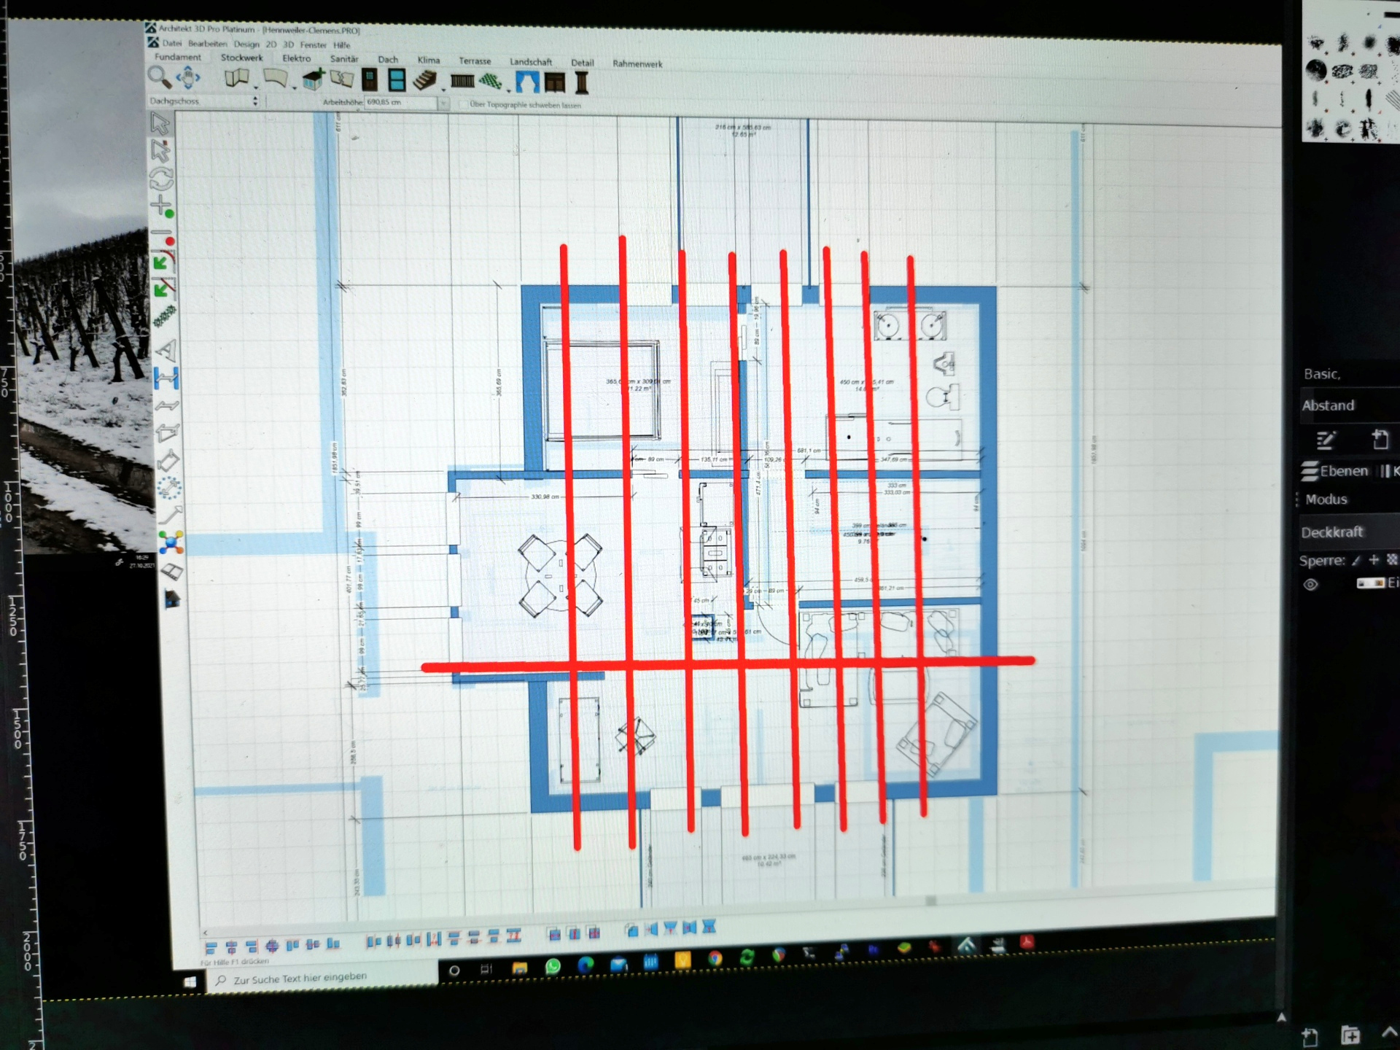Open the Rahmenwerk tab
This screenshot has height=1050, width=1400.
637,63
